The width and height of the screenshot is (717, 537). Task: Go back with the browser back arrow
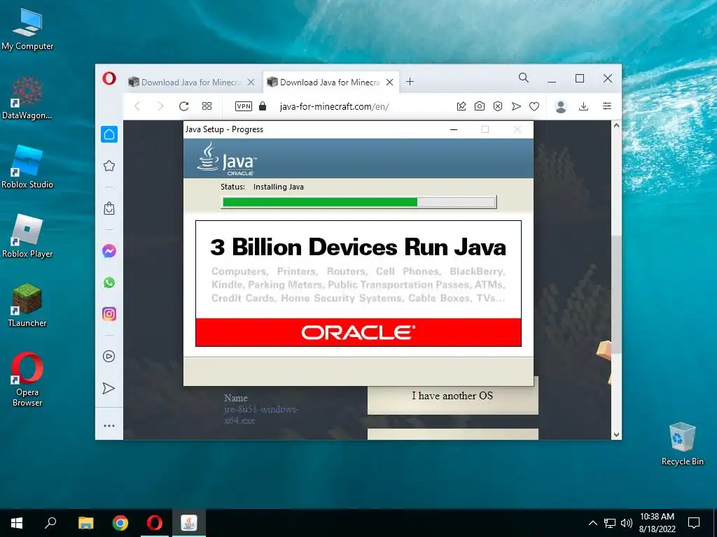pos(137,106)
